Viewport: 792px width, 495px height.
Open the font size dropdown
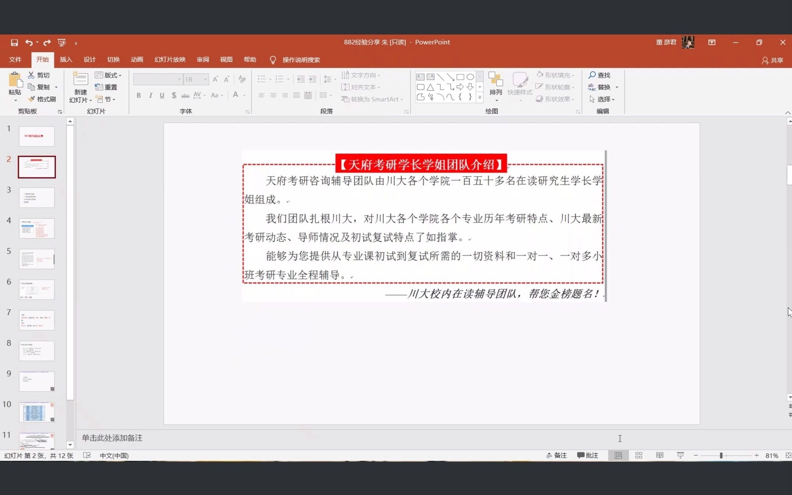click(x=205, y=79)
